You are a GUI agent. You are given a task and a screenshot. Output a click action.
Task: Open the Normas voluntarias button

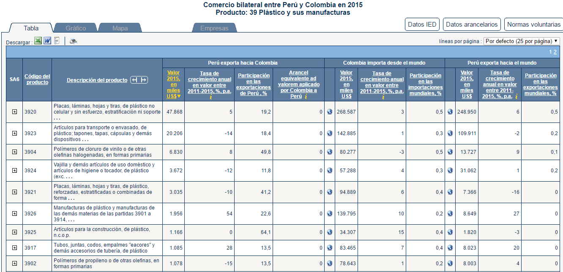534,24
